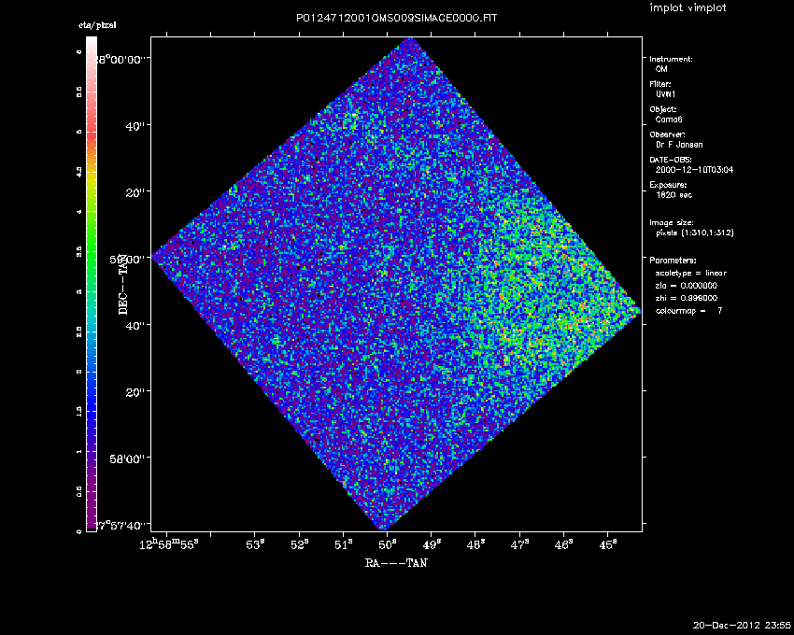Click the 'colourmap = 7' parameter
The height and width of the screenshot is (635, 794).
pyautogui.click(x=688, y=311)
